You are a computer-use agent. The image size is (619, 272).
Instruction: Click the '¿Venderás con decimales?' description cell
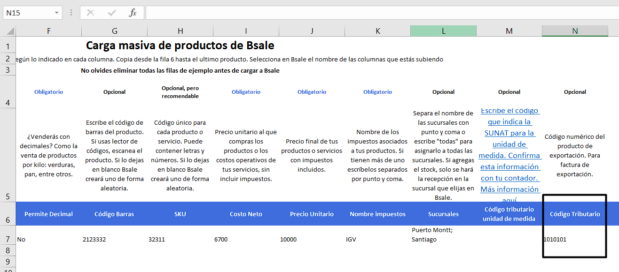[x=49, y=155]
